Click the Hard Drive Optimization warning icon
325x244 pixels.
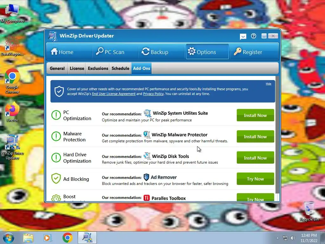56,158
